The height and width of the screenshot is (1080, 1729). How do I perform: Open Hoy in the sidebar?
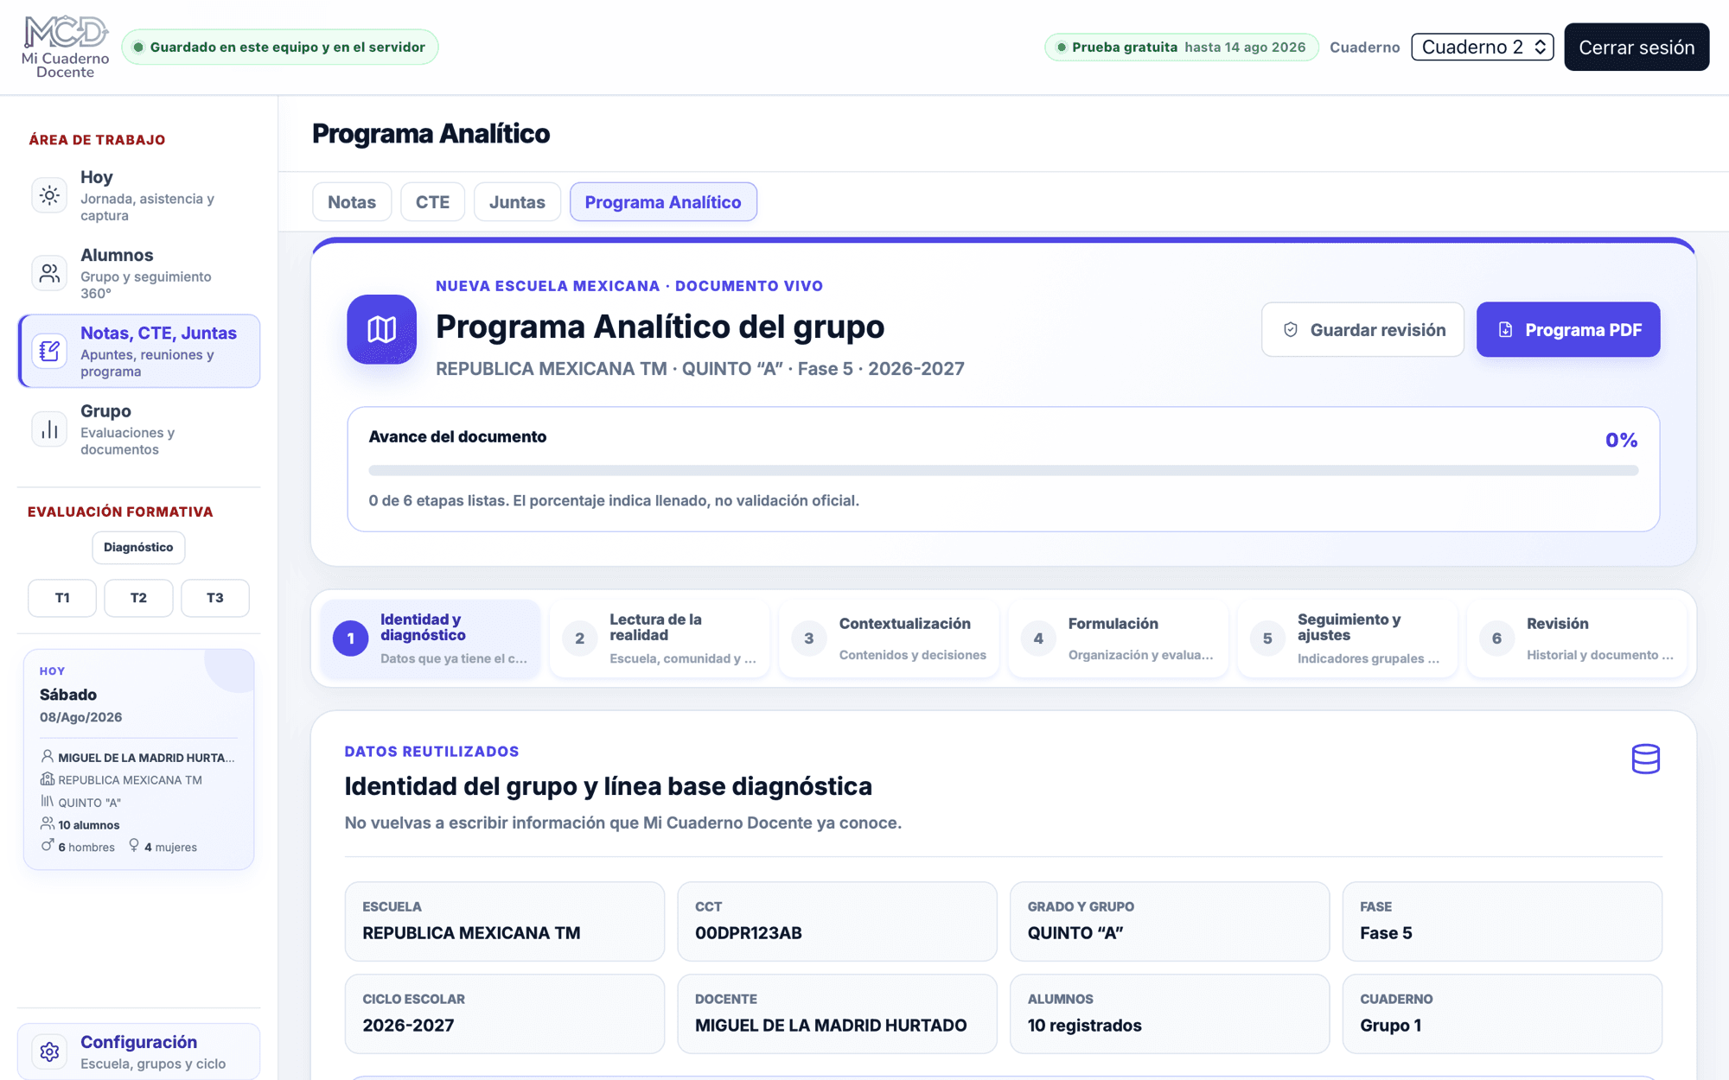[x=138, y=195]
